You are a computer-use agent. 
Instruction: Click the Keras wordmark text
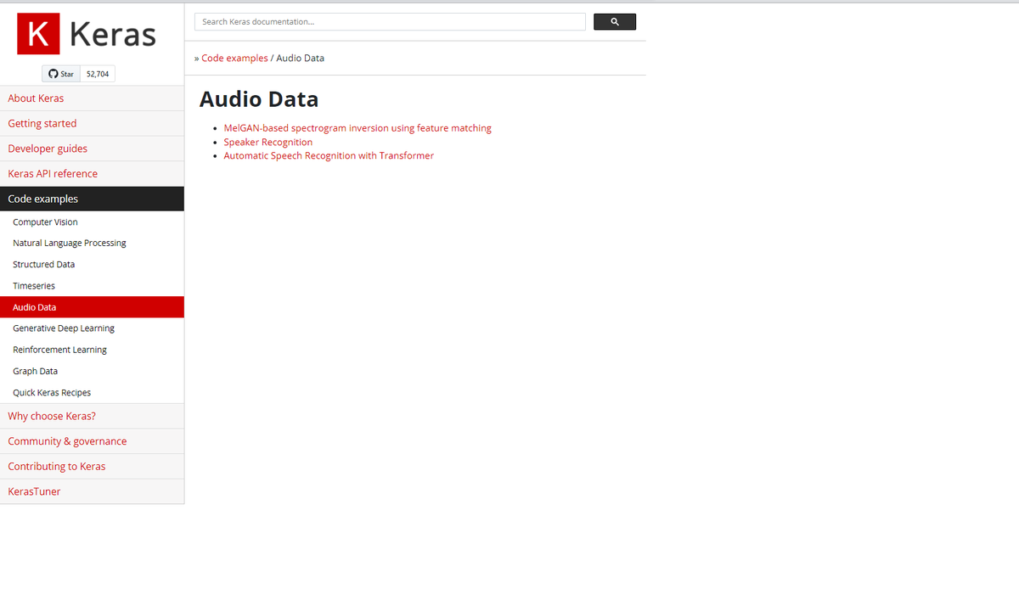tap(113, 34)
